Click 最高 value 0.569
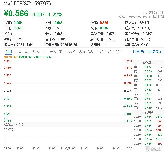The image size is (164, 153). (x=18, y=23)
